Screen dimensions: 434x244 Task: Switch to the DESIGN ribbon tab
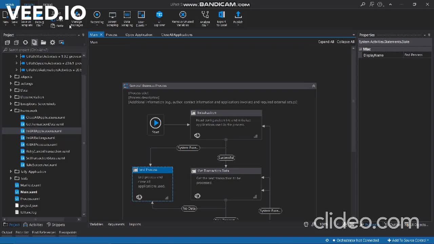click(29, 5)
